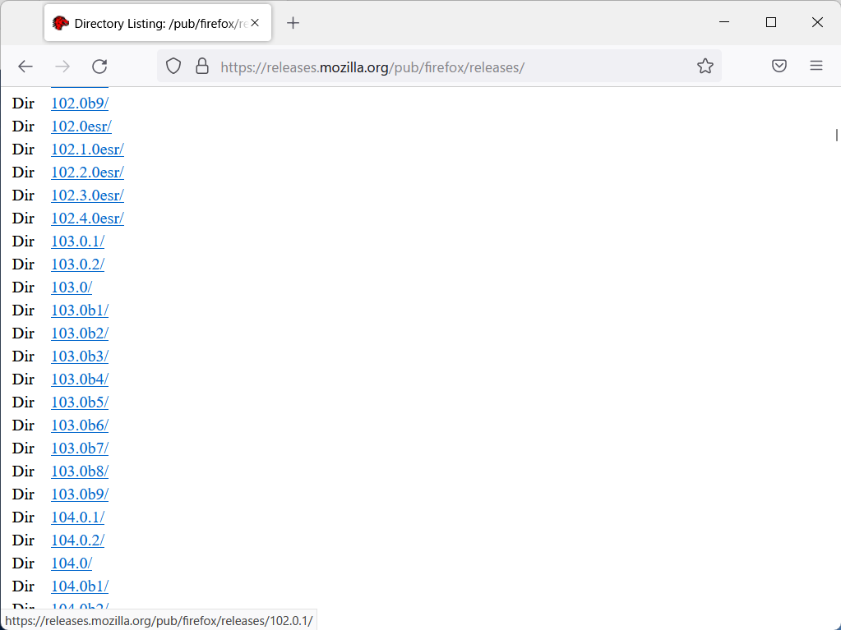Open a new tab with plus button
Image resolution: width=841 pixels, height=630 pixels.
point(293,23)
